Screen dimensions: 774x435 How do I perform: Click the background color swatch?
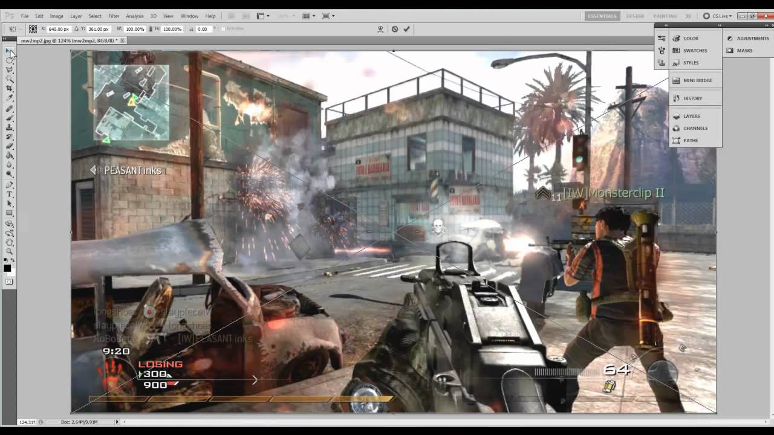pyautogui.click(x=13, y=272)
